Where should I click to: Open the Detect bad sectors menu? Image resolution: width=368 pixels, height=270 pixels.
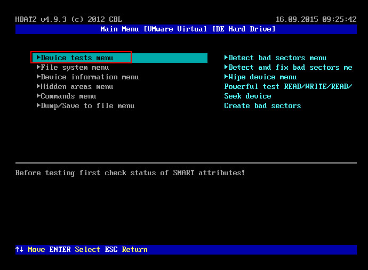[x=277, y=58]
